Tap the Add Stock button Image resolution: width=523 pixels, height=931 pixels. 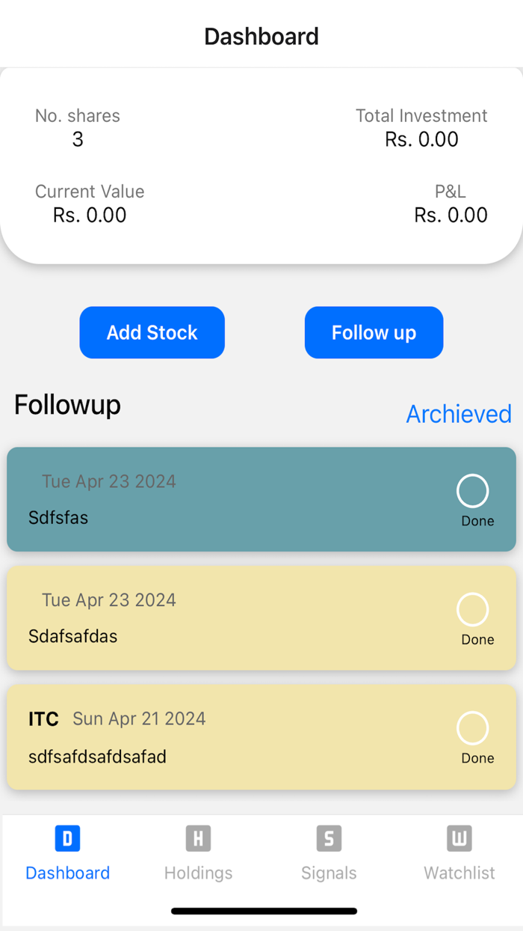152,332
